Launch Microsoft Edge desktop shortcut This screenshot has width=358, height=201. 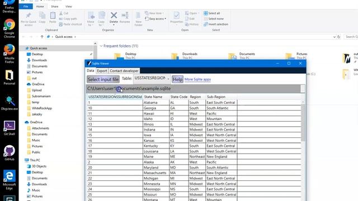coord(10,180)
